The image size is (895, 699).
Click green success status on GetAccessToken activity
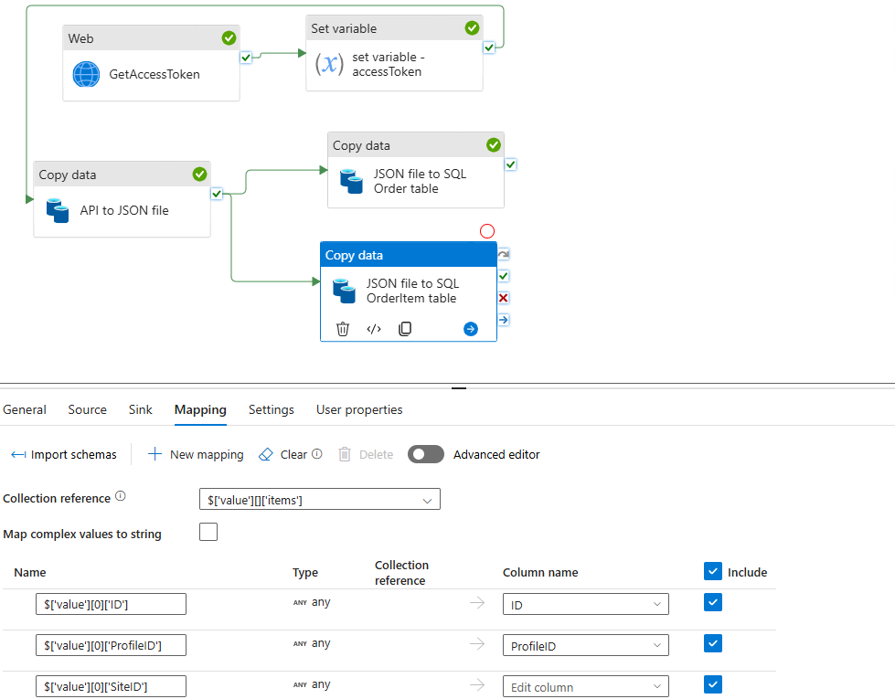[229, 38]
